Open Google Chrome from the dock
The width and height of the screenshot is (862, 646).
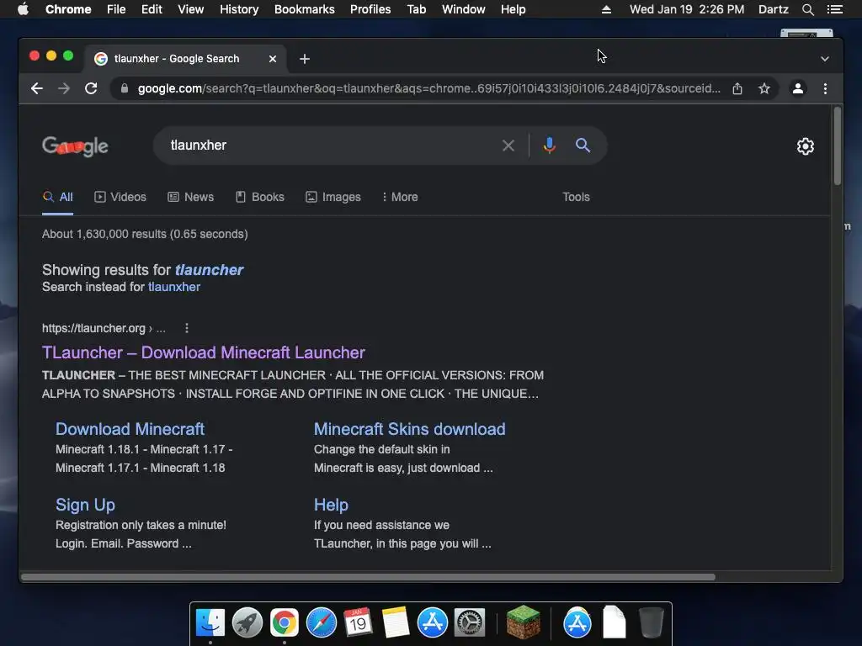click(285, 623)
